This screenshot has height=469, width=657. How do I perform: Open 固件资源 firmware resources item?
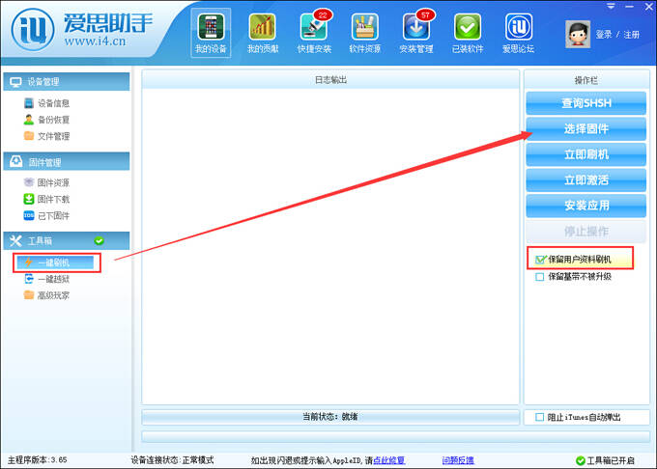[x=47, y=182]
